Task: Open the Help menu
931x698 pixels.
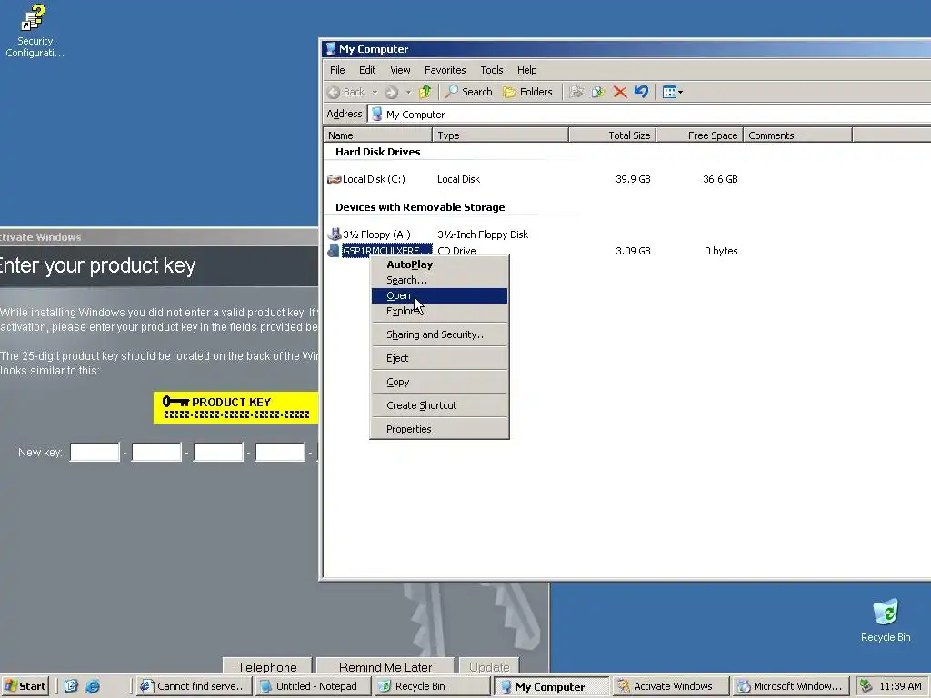Action: pos(526,70)
